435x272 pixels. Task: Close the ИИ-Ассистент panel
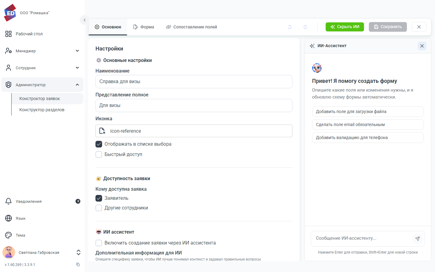point(422,46)
